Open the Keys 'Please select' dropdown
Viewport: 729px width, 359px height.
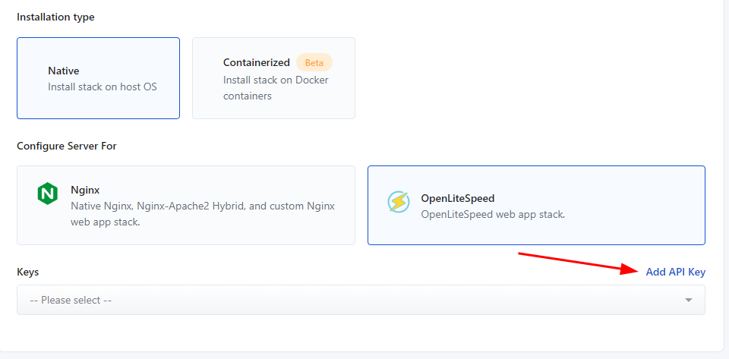(x=361, y=300)
